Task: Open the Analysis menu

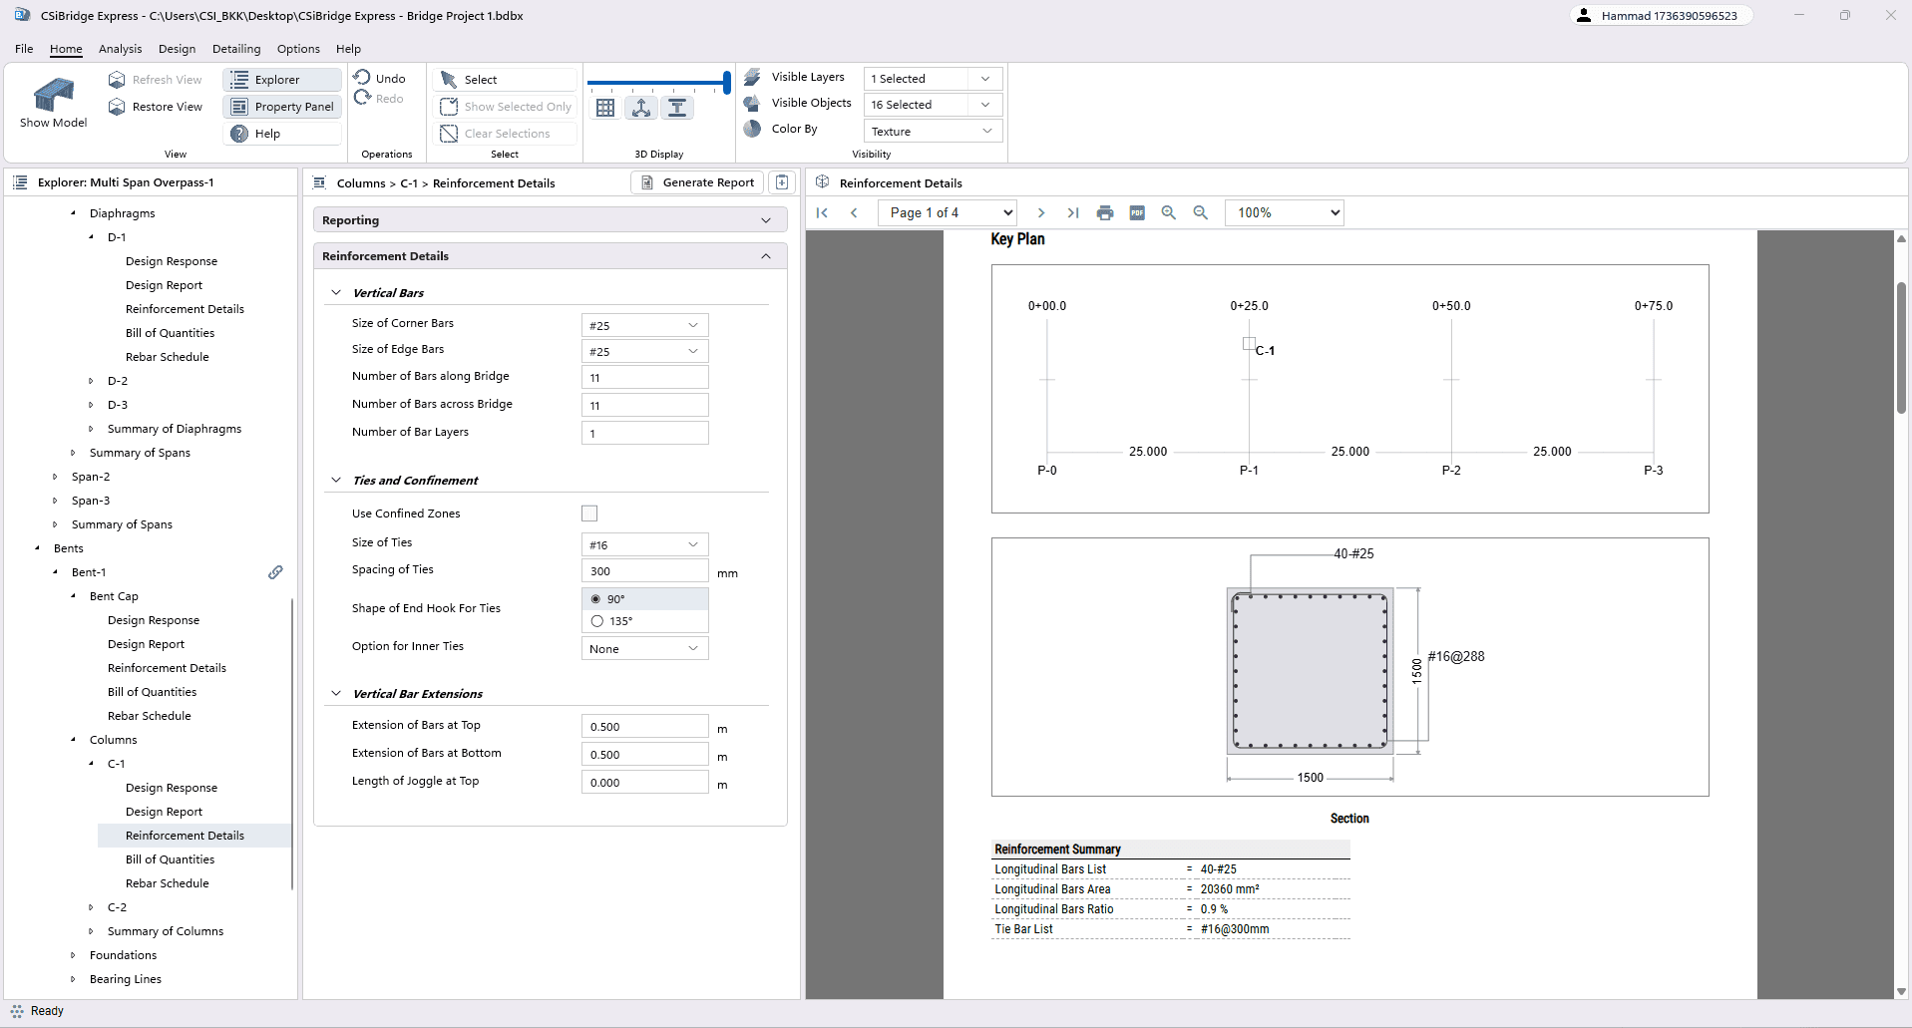Action: click(x=120, y=49)
